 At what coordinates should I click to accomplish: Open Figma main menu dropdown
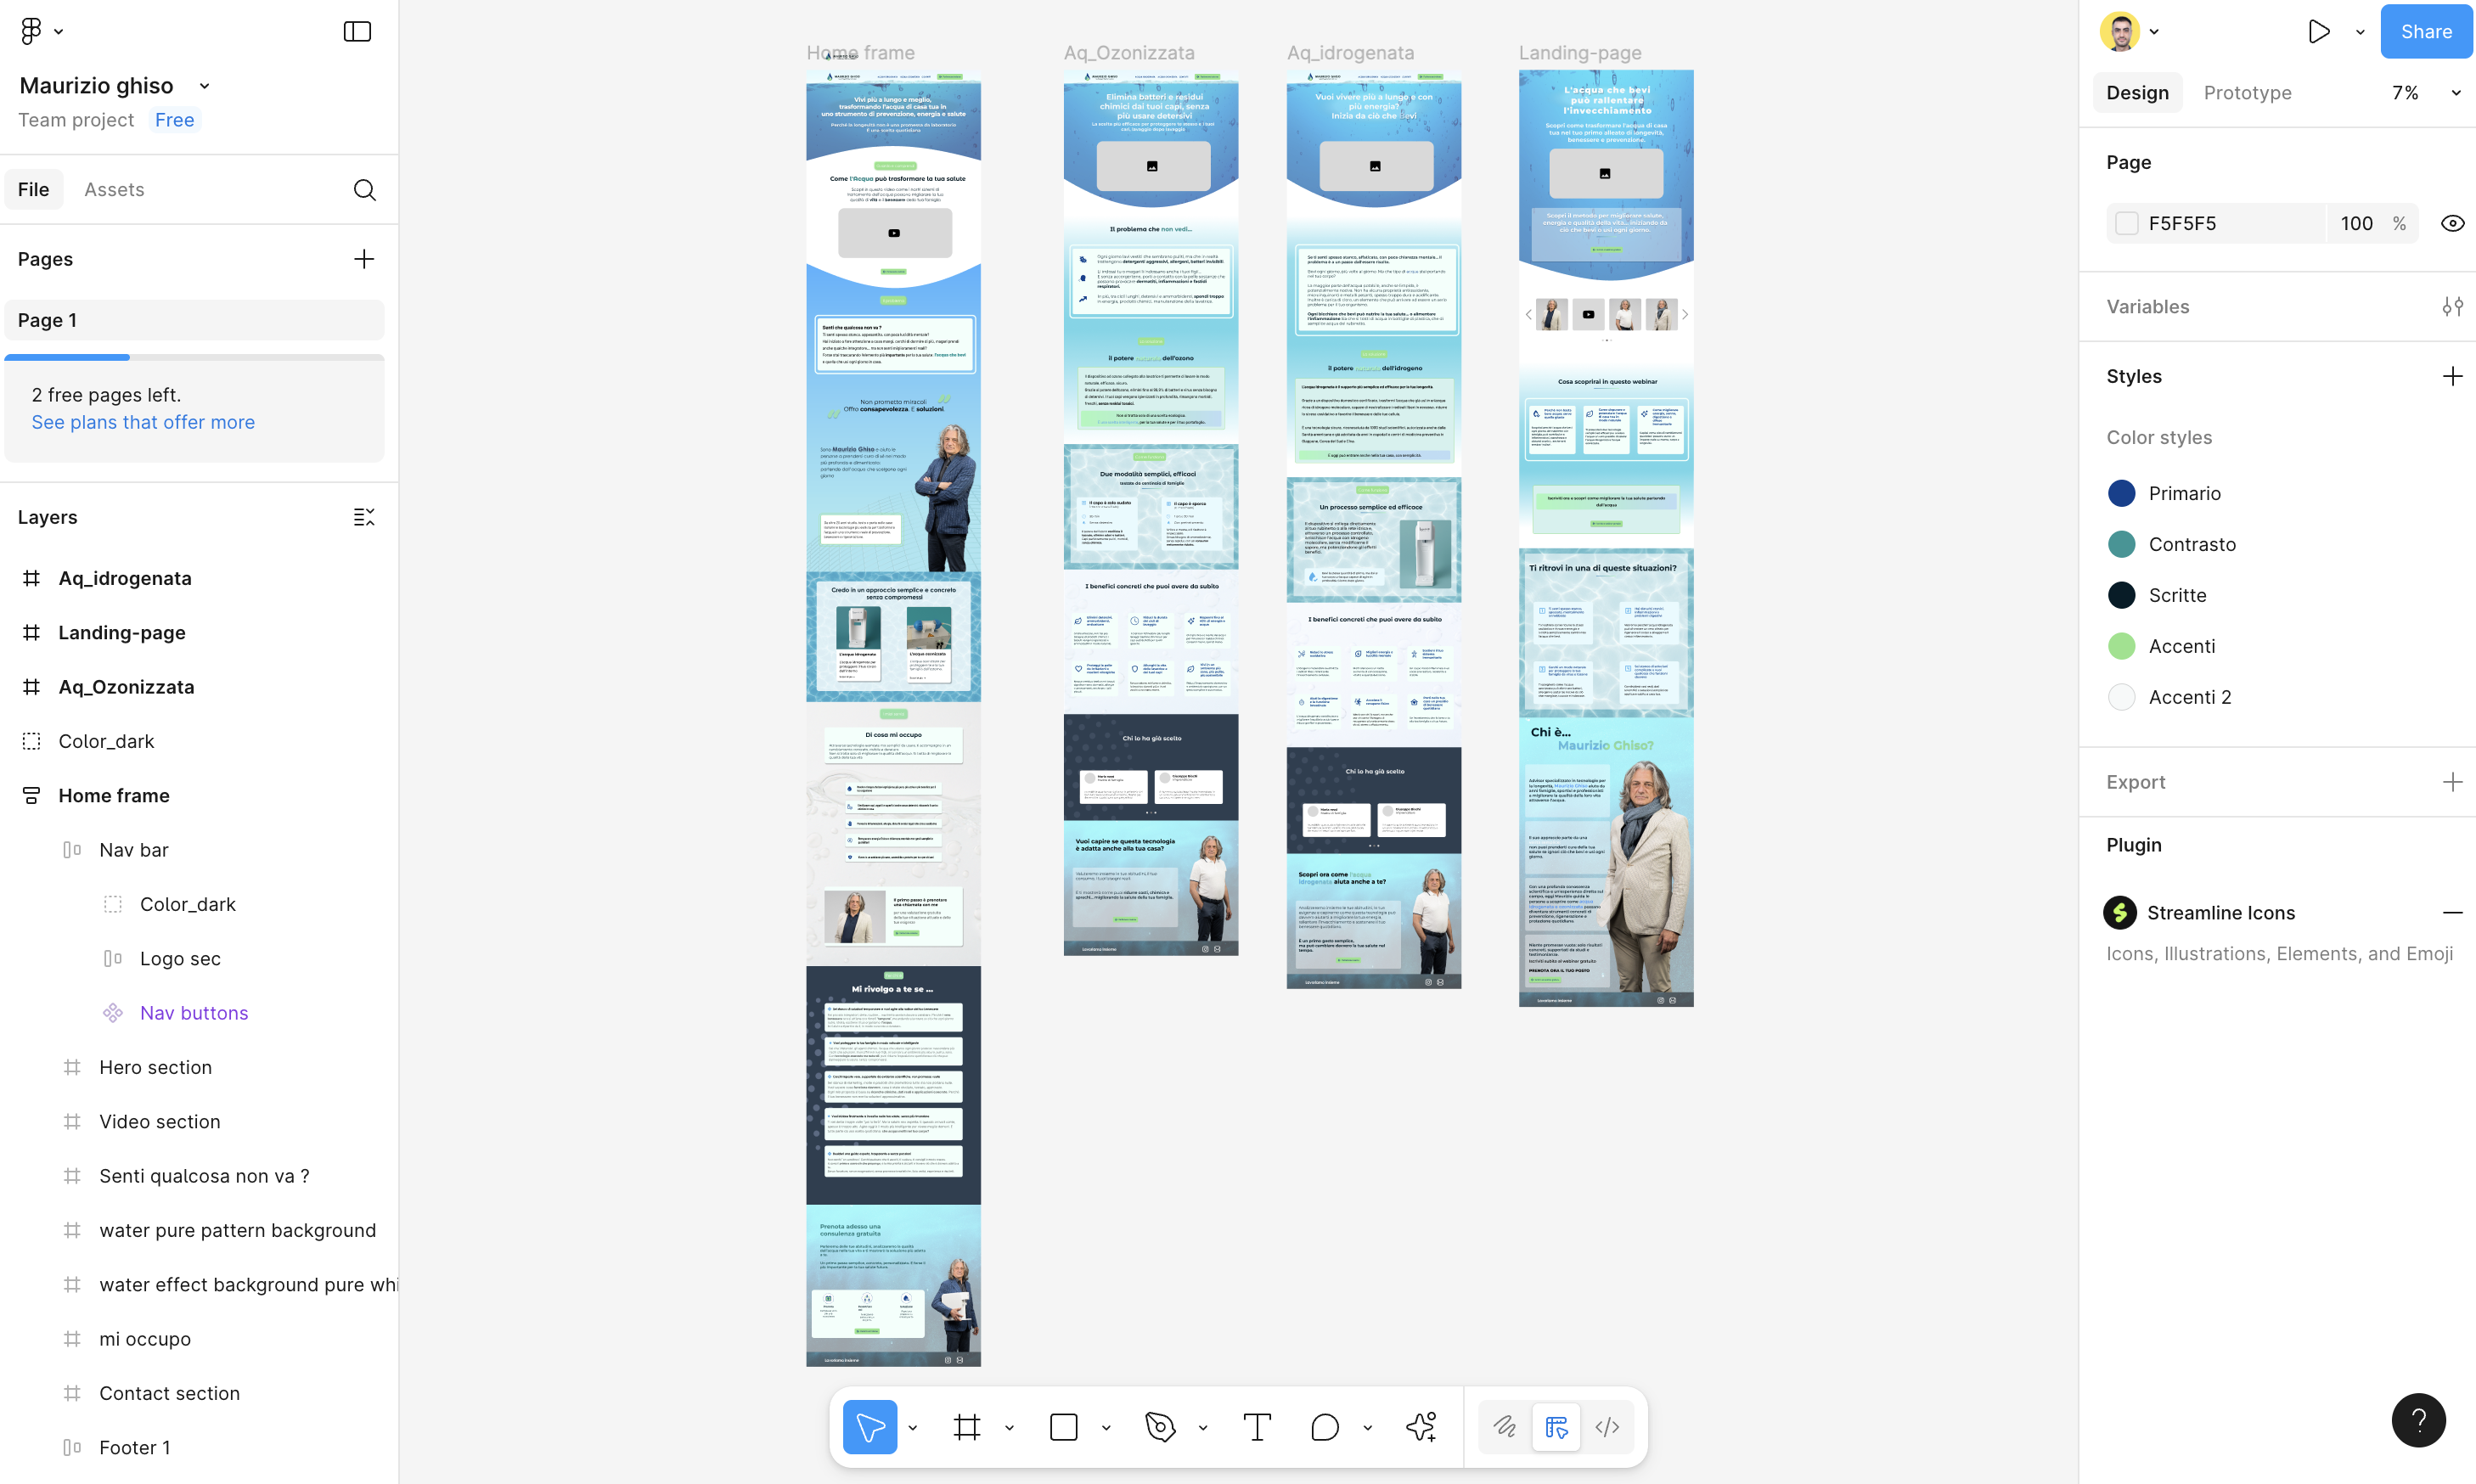click(41, 32)
